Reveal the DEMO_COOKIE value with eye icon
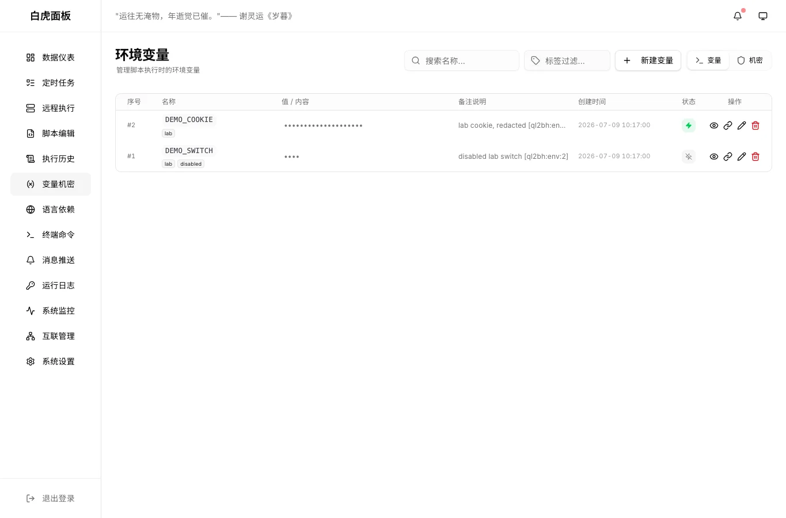 pyautogui.click(x=714, y=125)
